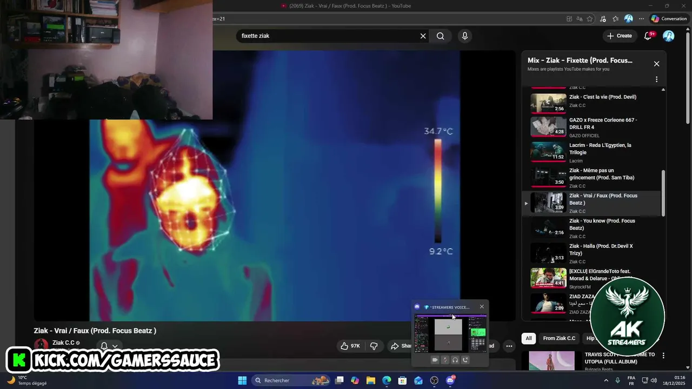Open the Windows Start menu
The image size is (692, 389).
click(x=242, y=380)
